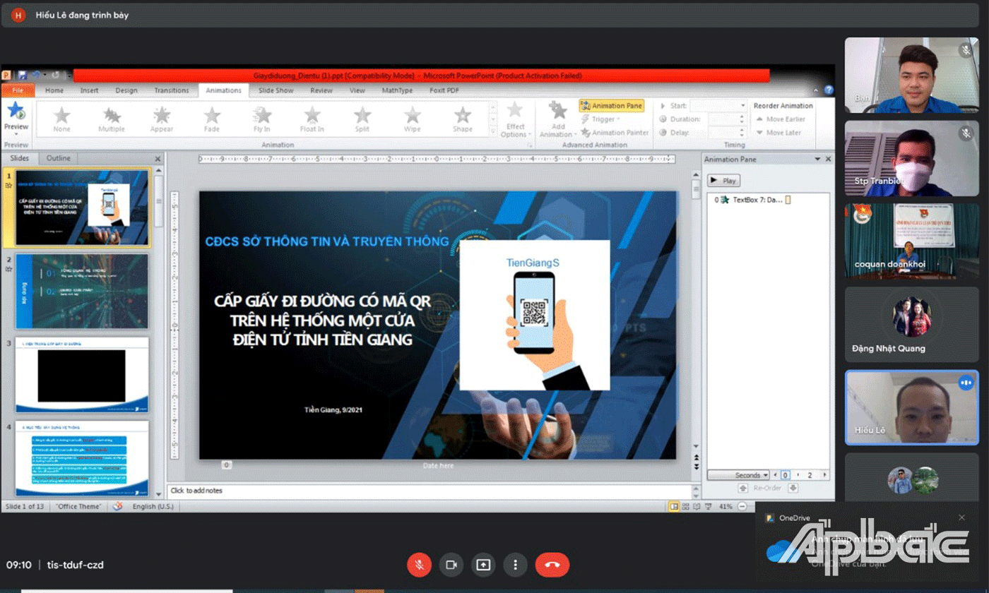This screenshot has height=593, width=989.
Task: Open the MathType ribbon tab
Action: click(x=397, y=90)
